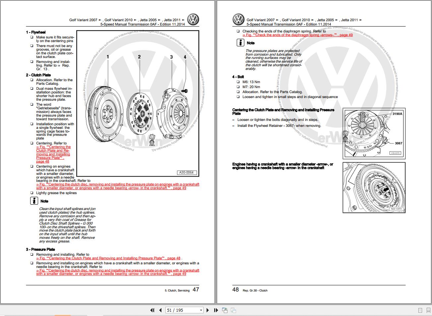Screen dimensions: 432x316
Task: Click the tool label "3190A" in the figure
Action: tap(397, 114)
